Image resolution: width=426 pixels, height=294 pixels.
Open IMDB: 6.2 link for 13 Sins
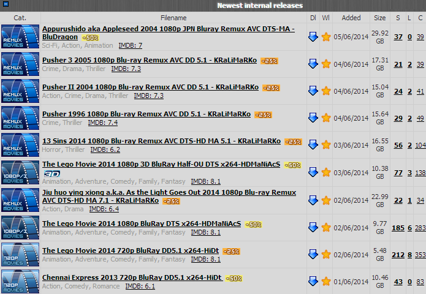point(105,149)
